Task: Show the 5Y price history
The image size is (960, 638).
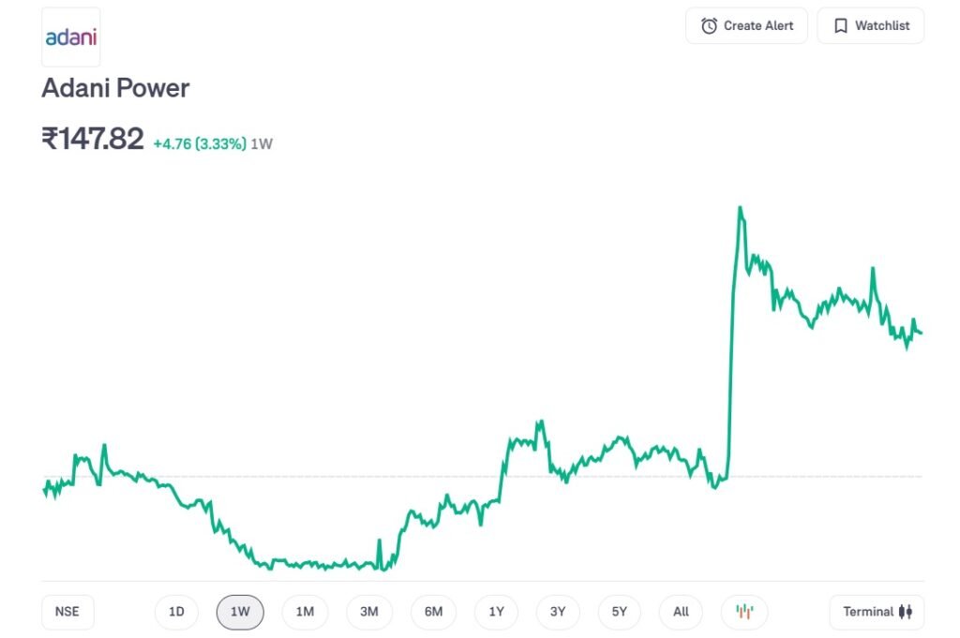Action: [x=619, y=611]
